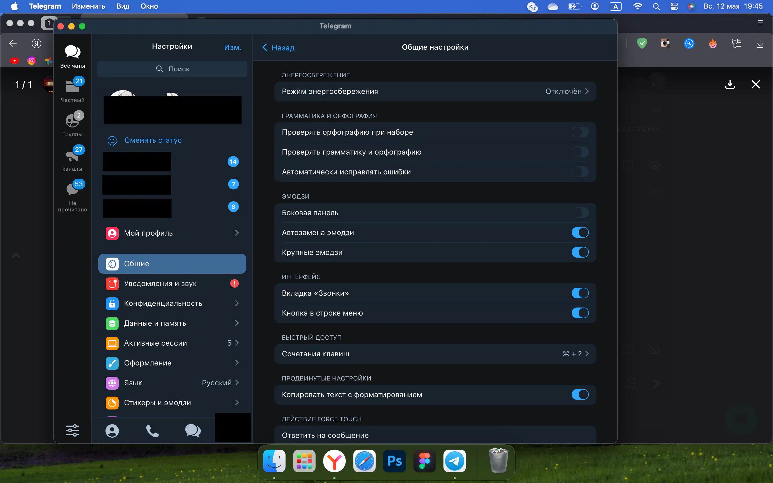Enable Проверять орфографию при наборе
The width and height of the screenshot is (773, 483).
click(x=580, y=132)
